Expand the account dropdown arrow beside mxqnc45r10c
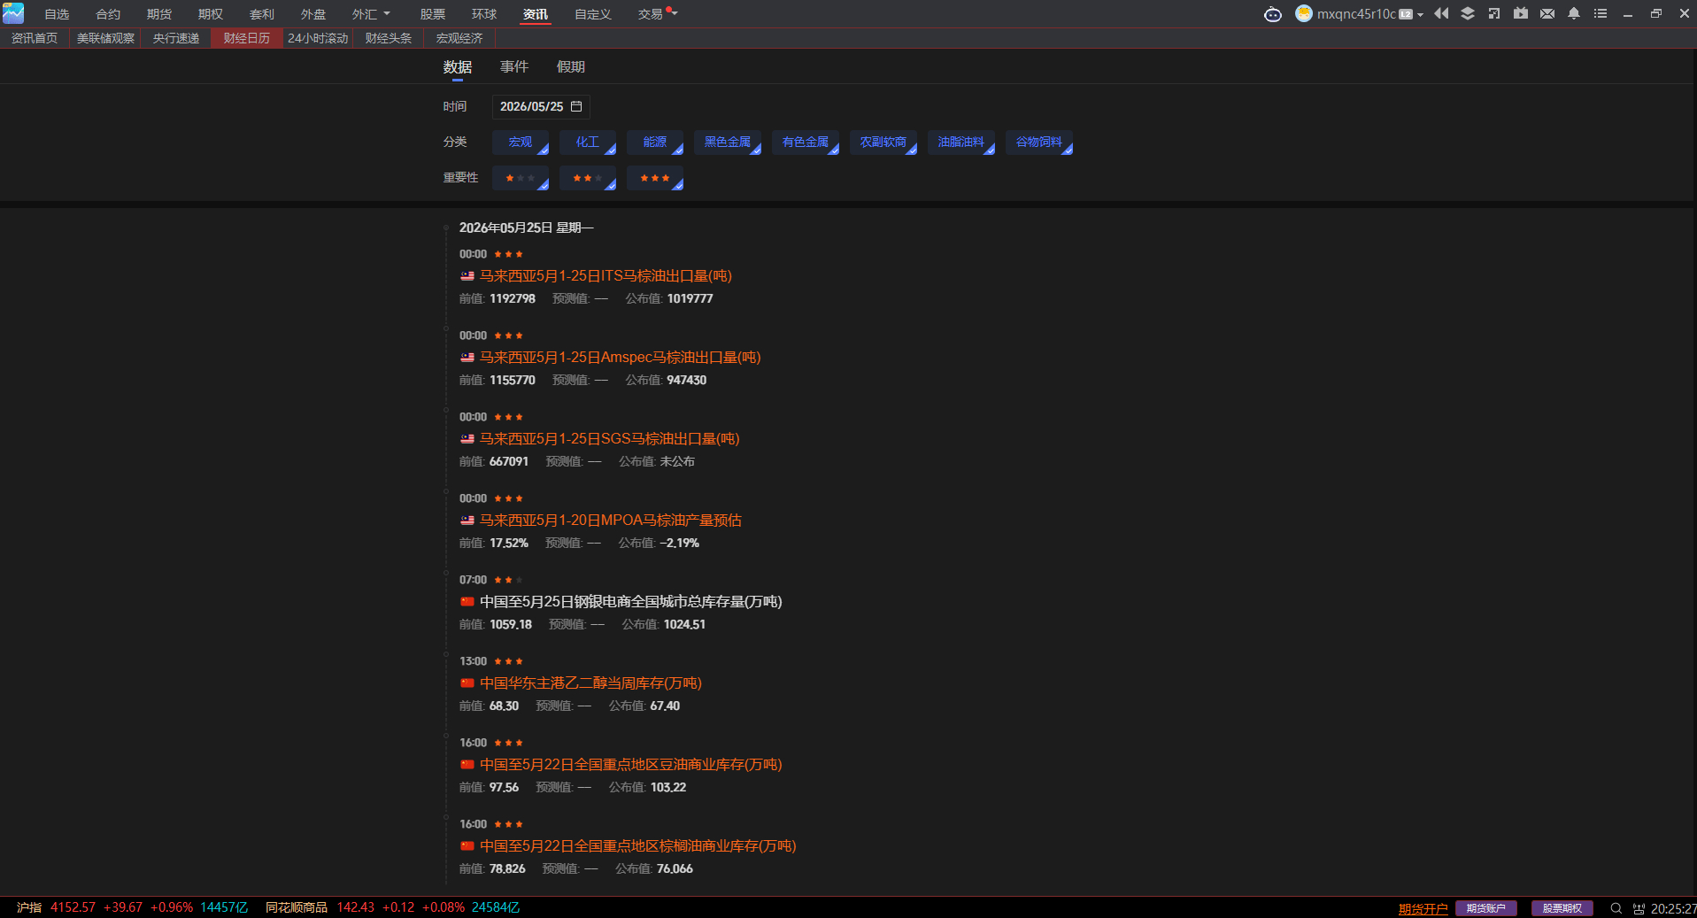 [x=1420, y=14]
